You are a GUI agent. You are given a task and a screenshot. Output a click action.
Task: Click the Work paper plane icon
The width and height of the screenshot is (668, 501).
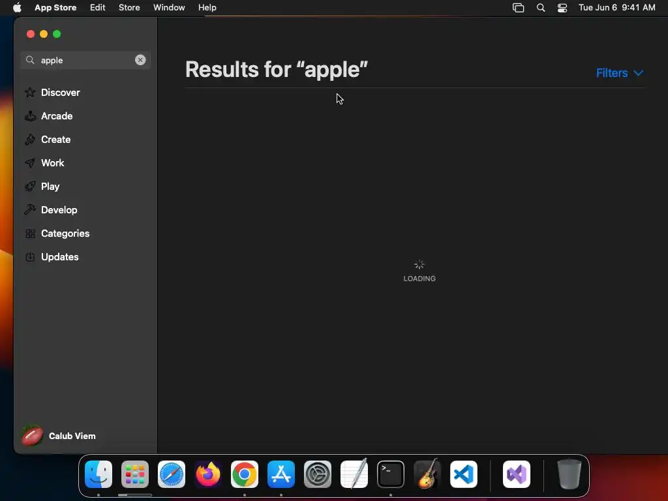click(30, 162)
